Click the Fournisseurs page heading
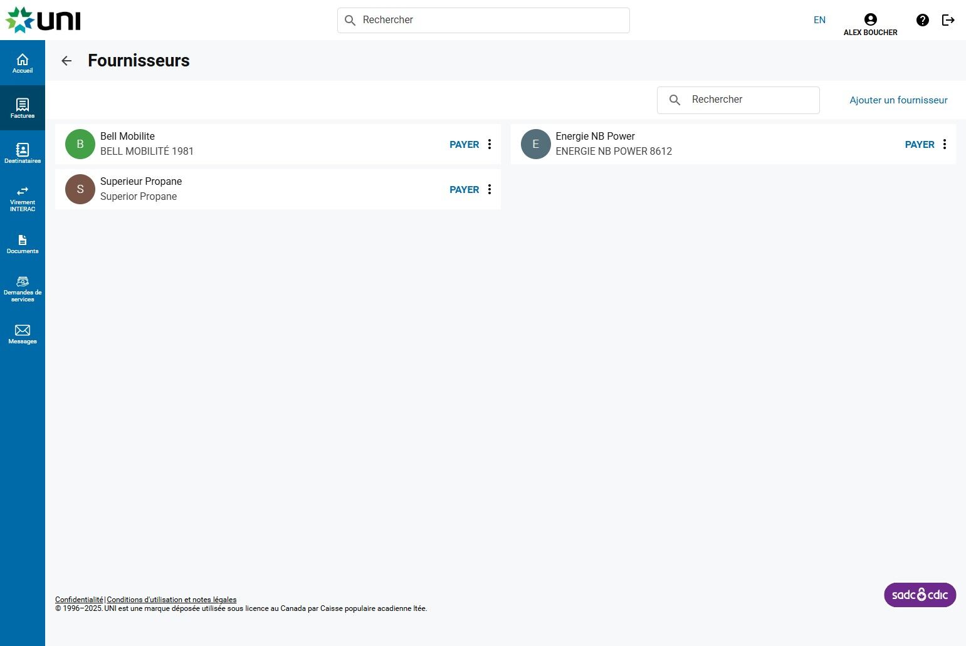966x646 pixels. click(139, 61)
